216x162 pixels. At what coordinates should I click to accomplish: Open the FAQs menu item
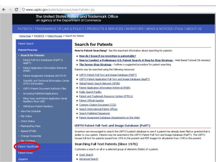click(179, 29)
